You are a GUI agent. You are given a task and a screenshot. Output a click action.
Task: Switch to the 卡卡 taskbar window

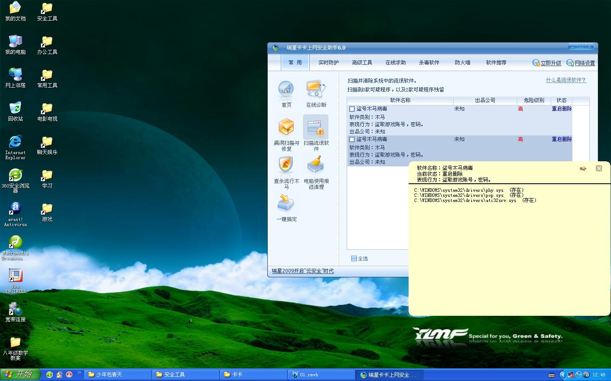pos(254,375)
